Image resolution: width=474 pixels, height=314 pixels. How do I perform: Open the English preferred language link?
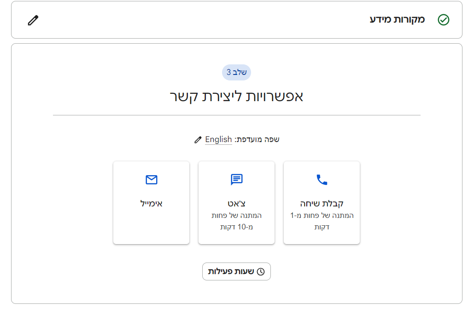[218, 139]
